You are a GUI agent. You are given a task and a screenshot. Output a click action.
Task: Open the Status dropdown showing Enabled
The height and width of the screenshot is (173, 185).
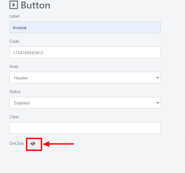pyautogui.click(x=85, y=103)
